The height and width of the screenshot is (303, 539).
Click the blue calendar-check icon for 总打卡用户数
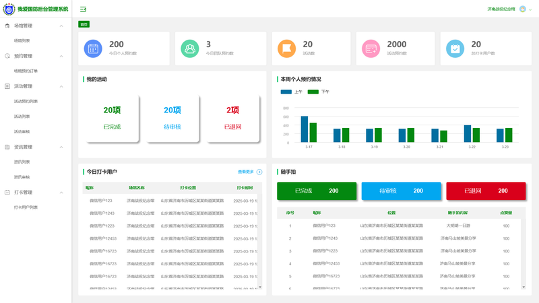coord(455,48)
